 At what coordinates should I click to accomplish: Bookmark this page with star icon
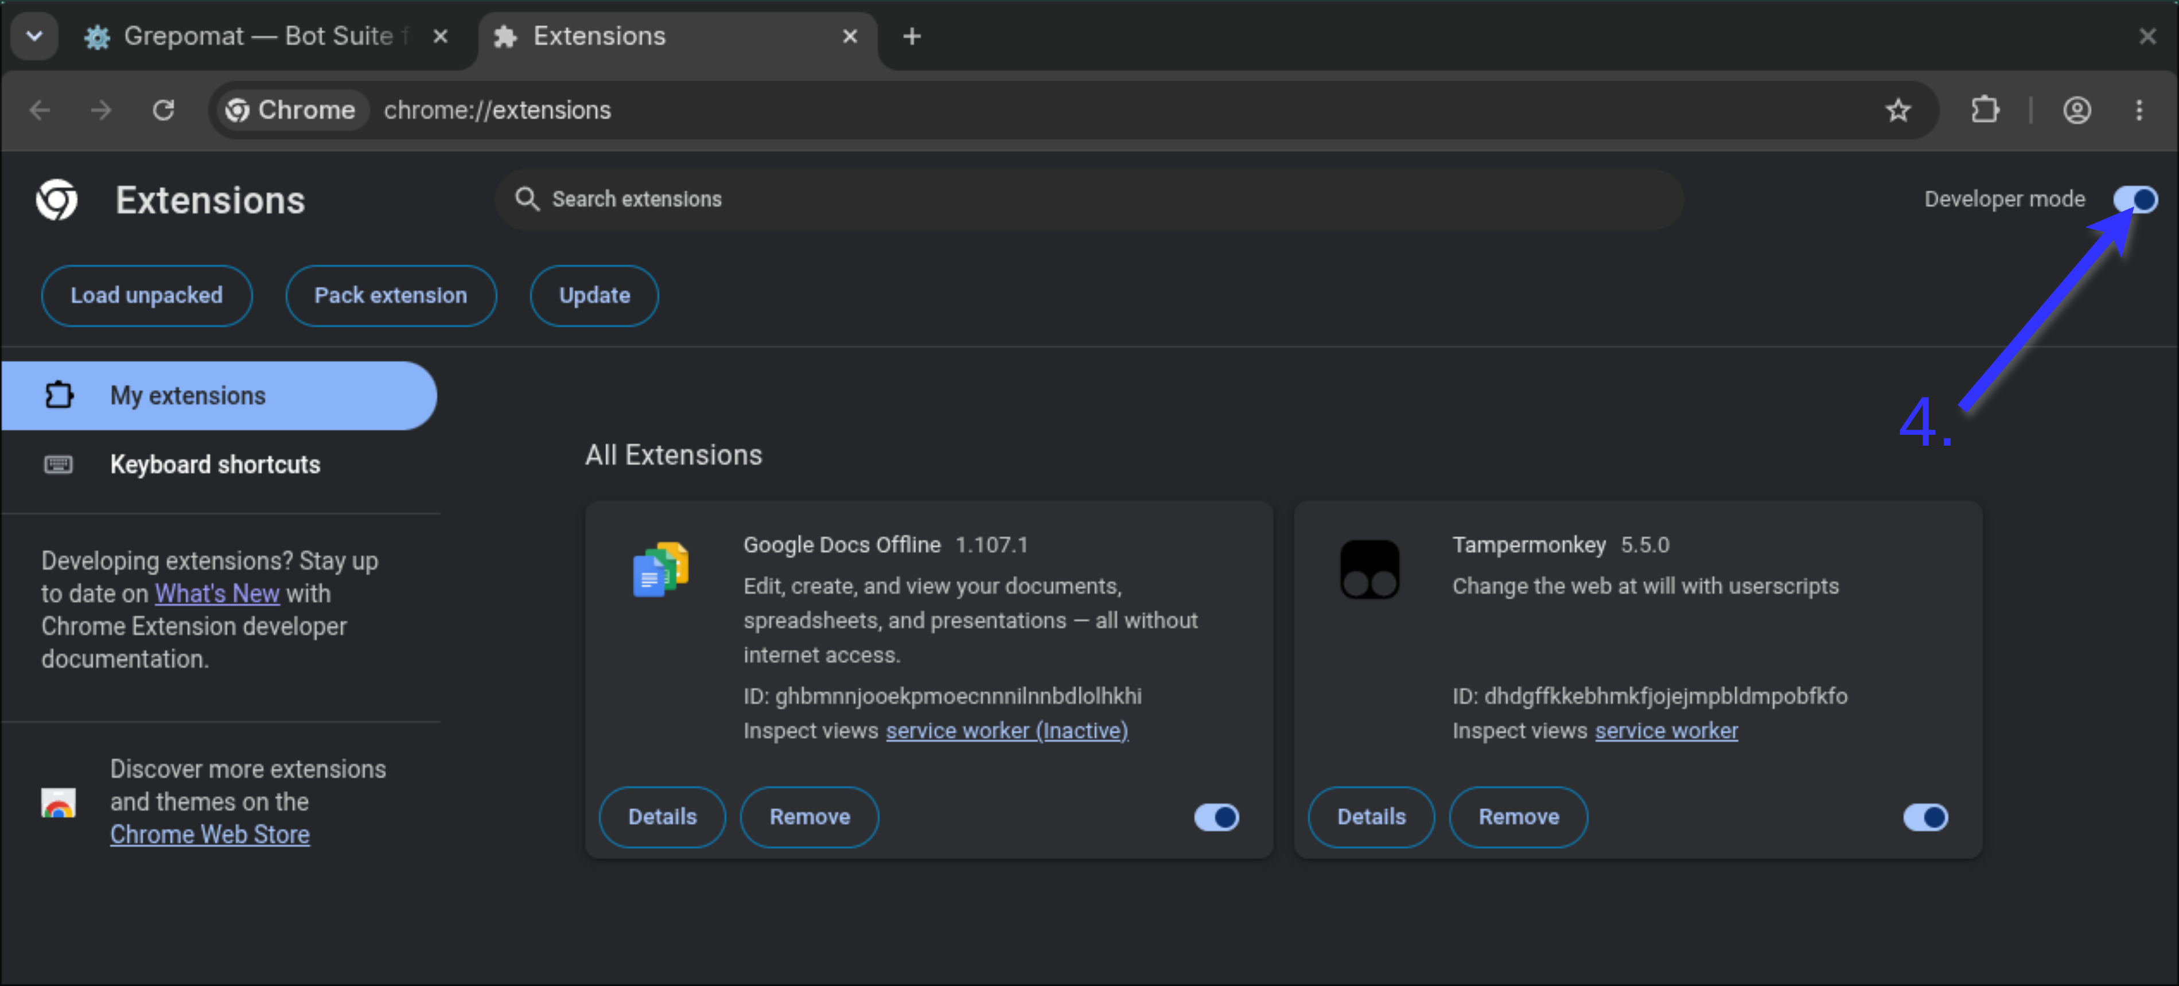(1898, 110)
